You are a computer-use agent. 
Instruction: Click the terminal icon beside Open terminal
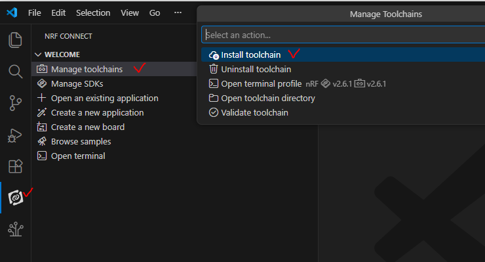pos(42,156)
